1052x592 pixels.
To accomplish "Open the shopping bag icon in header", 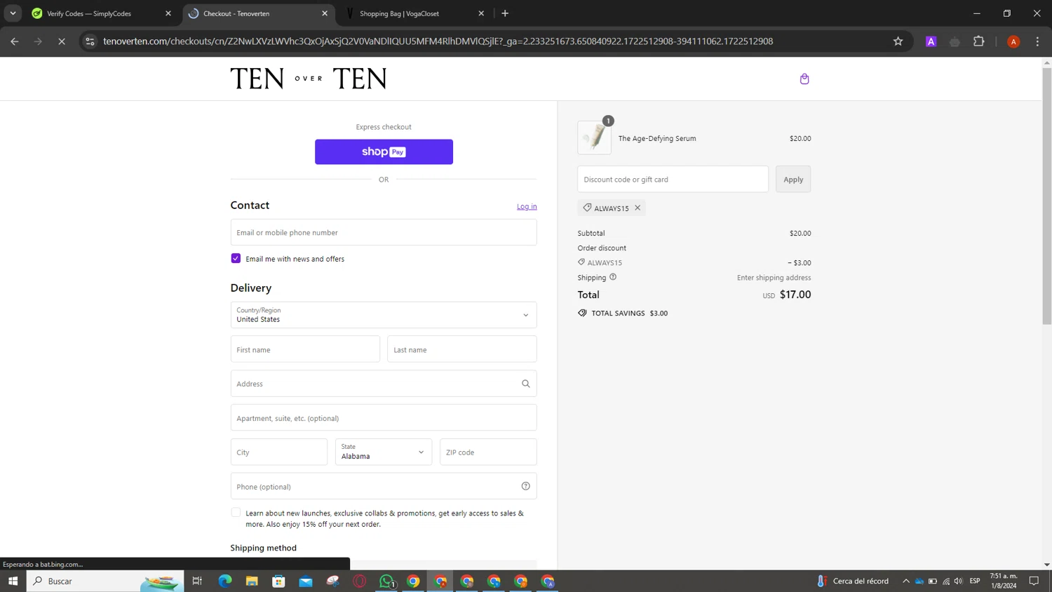I will [x=804, y=79].
